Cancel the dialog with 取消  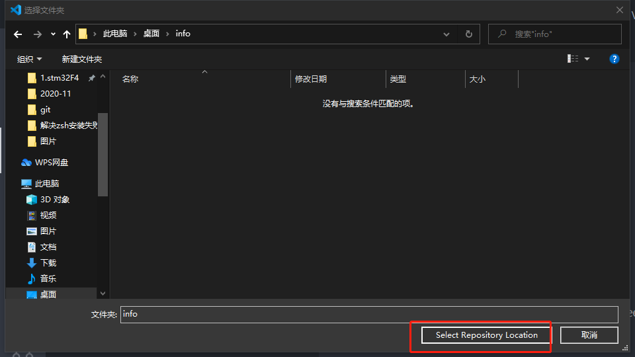tap(589, 335)
